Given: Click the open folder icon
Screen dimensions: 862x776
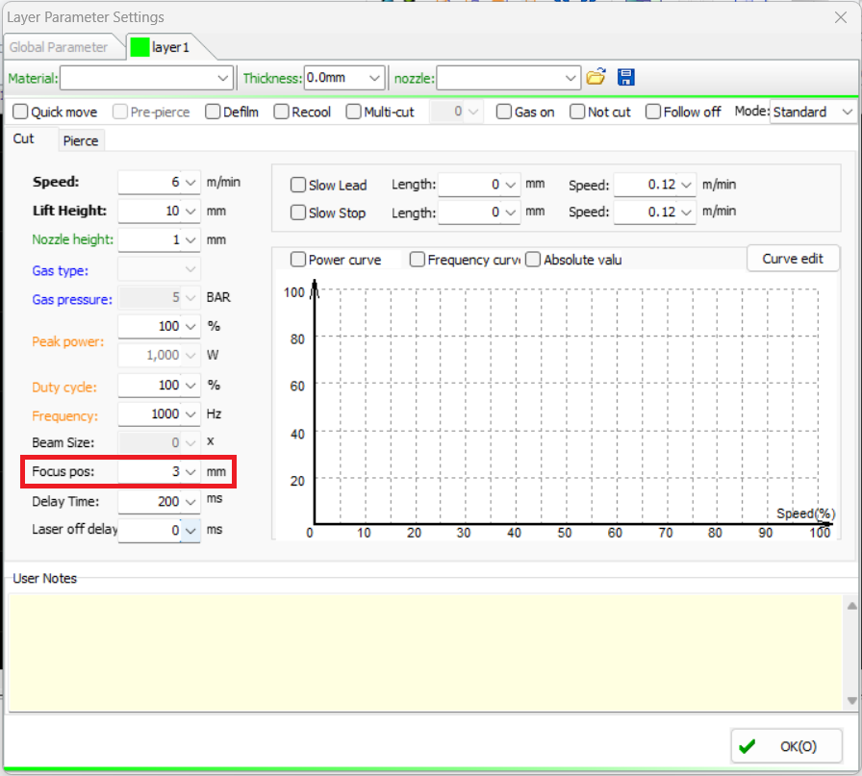Looking at the screenshot, I should click(x=596, y=78).
